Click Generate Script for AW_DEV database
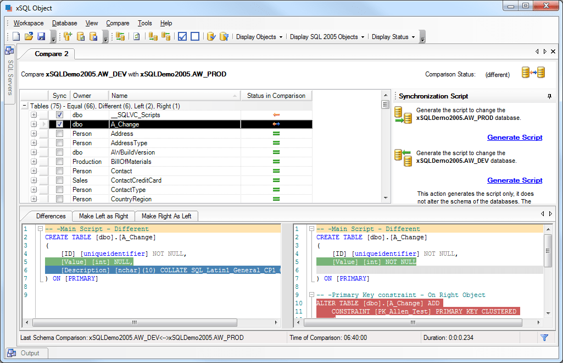The width and height of the screenshot is (563, 363). (x=515, y=180)
